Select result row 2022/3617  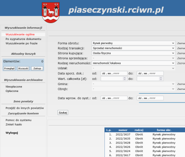click(145, 155)
